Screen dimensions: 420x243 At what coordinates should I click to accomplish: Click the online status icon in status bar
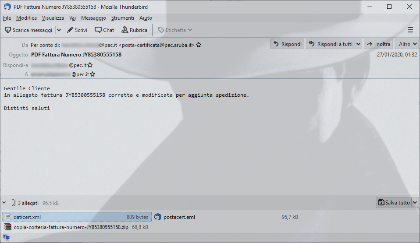(7, 237)
